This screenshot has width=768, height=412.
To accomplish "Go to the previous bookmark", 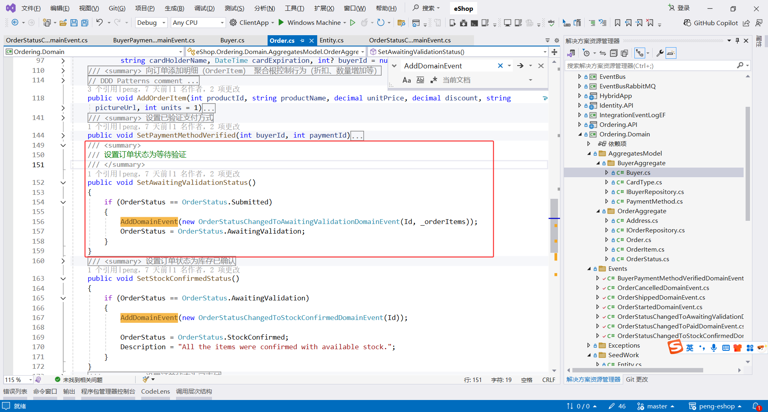I will tap(628, 23).
